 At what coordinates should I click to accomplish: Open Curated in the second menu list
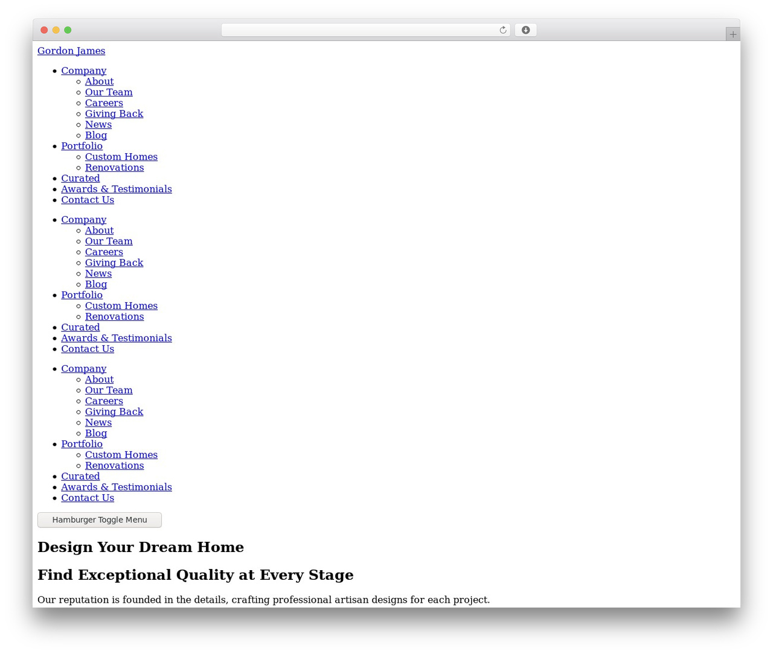(80, 328)
